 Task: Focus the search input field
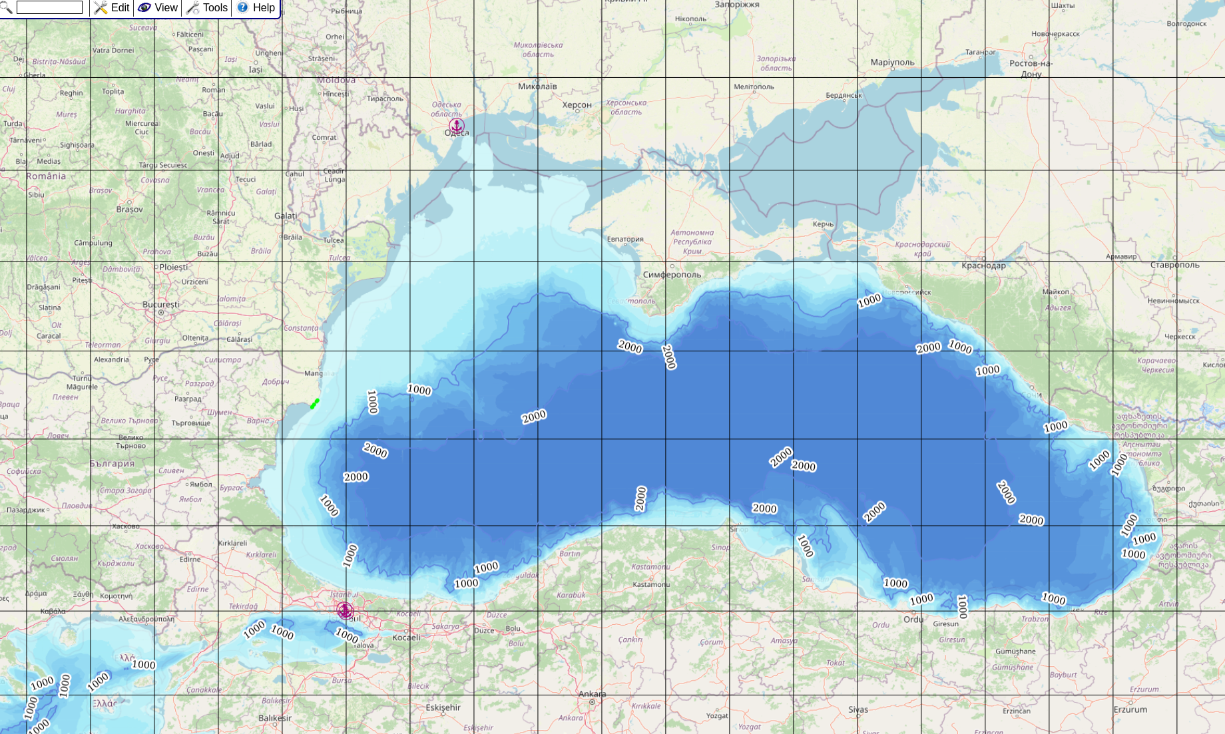pyautogui.click(x=49, y=7)
